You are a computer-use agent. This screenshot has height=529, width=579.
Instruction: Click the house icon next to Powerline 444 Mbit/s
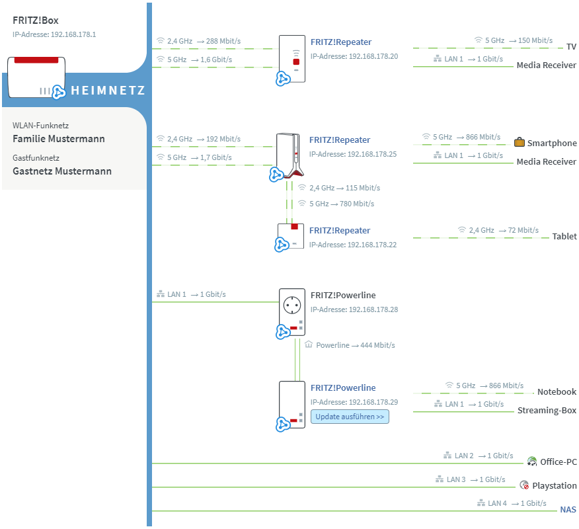[309, 345]
